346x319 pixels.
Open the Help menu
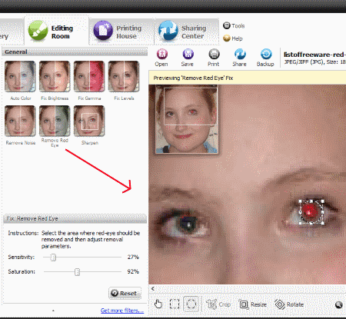[233, 38]
